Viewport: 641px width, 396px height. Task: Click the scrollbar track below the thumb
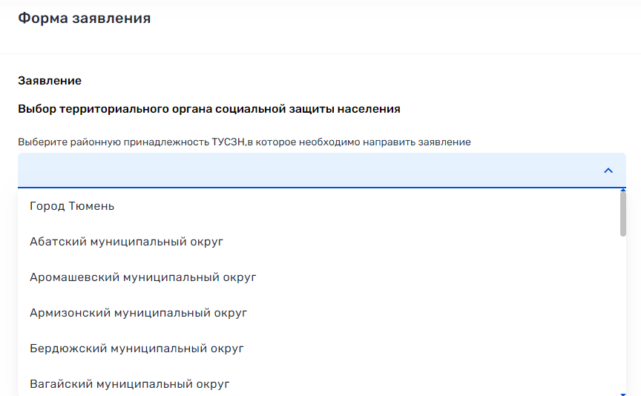tap(622, 311)
